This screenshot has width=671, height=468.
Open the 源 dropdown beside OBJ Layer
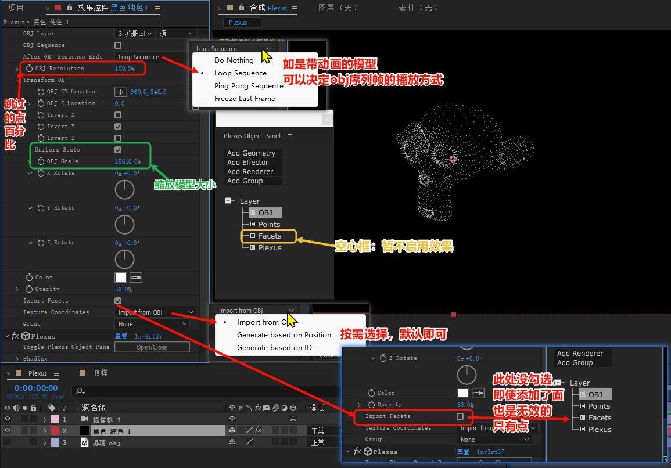tap(176, 33)
